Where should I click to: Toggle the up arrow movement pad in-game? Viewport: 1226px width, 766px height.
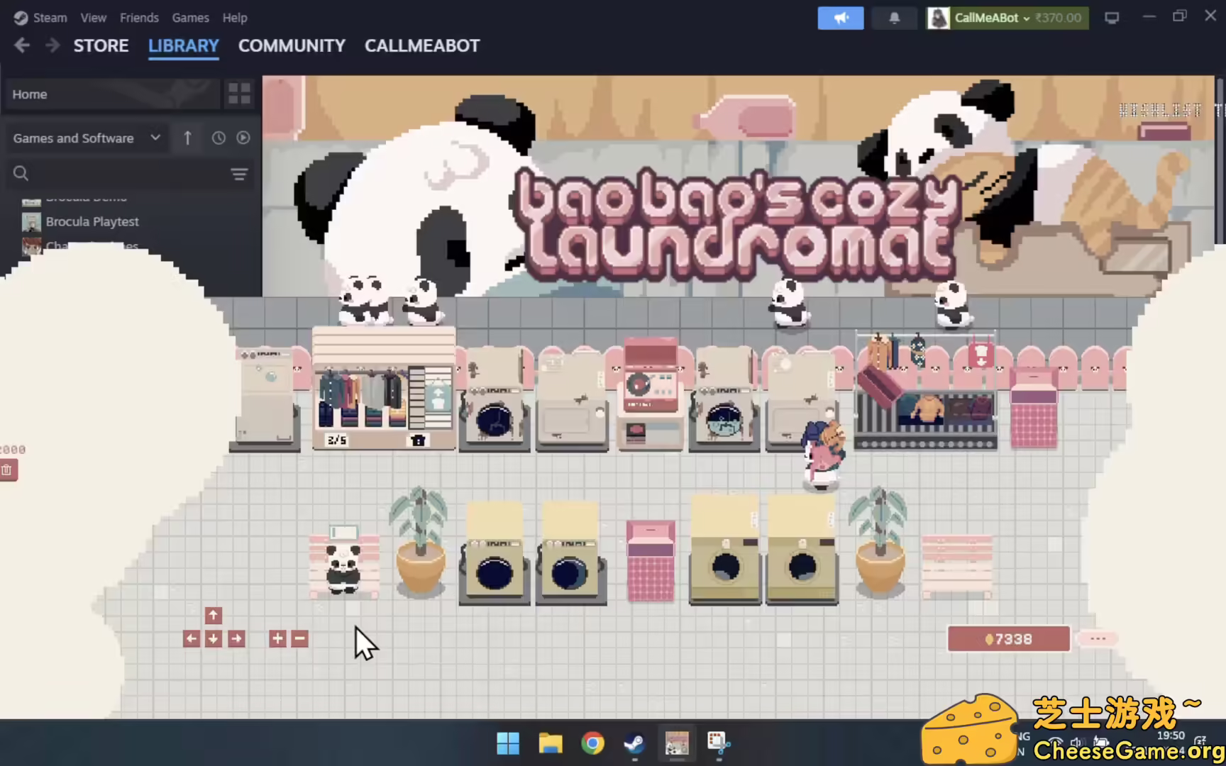pyautogui.click(x=213, y=616)
